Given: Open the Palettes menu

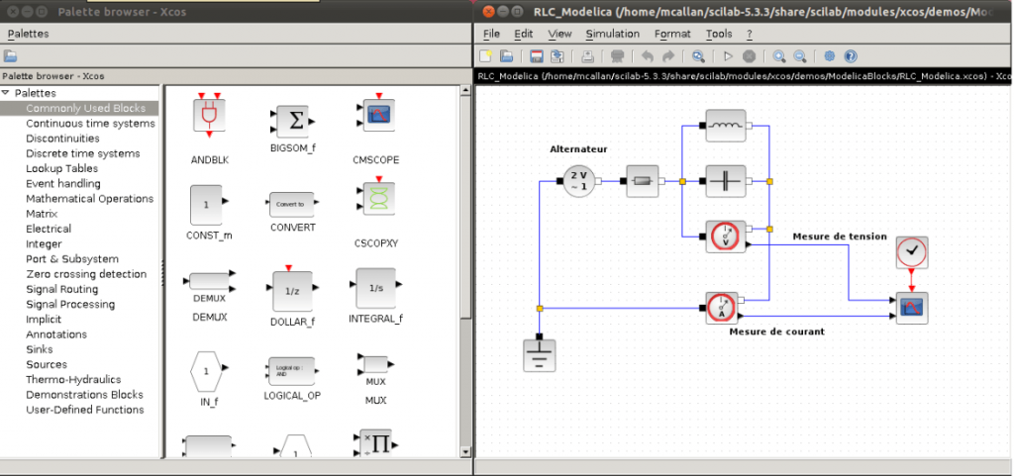Looking at the screenshot, I should pyautogui.click(x=28, y=34).
